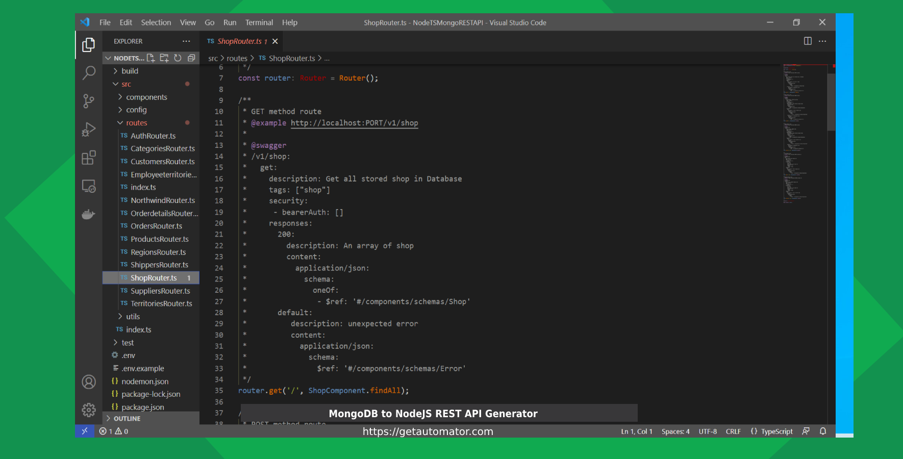Open the Run and Debug view
This screenshot has height=459, width=903.
(89, 130)
